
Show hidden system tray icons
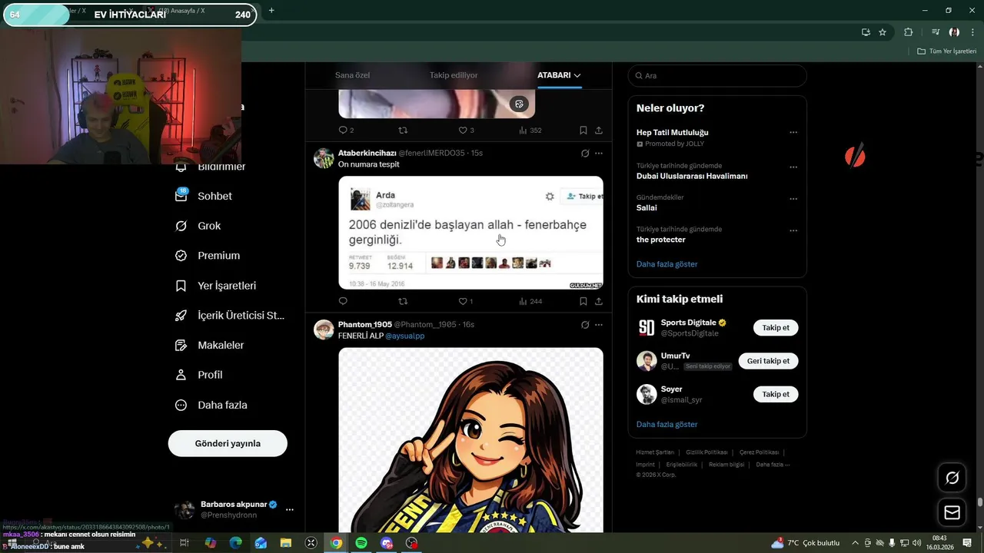click(x=856, y=543)
